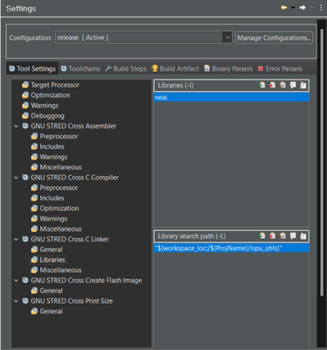327x350 pixels.
Task: Collapse the GNU STRED Cross Assembler node
Action: pyautogui.click(x=16, y=126)
